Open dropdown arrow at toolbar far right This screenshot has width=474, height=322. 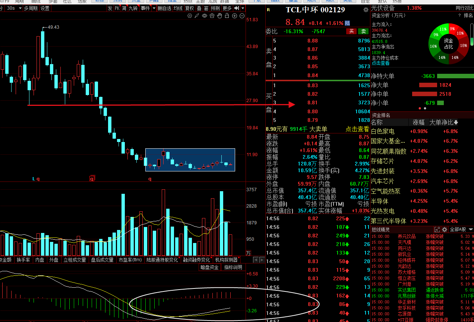coord(243,8)
